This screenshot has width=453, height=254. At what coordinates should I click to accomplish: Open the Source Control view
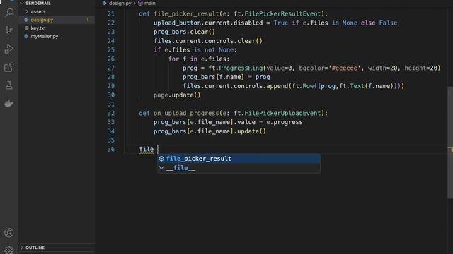(x=9, y=30)
